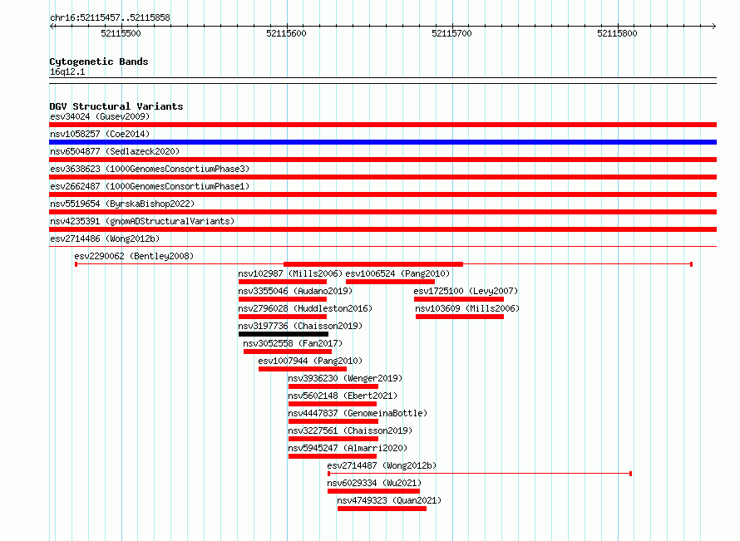Screen dimensions: 740x541
Task: Click the 52115800 ruler position label
Action: point(617,33)
